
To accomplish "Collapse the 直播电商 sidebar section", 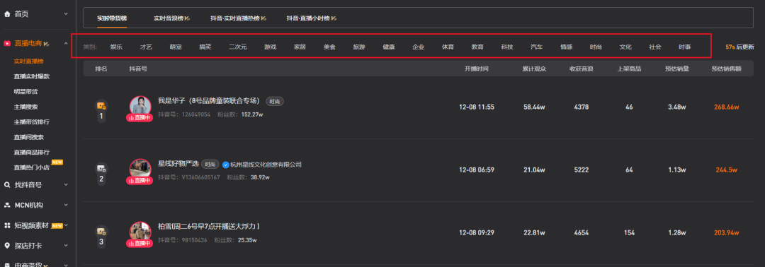I will (x=66, y=44).
